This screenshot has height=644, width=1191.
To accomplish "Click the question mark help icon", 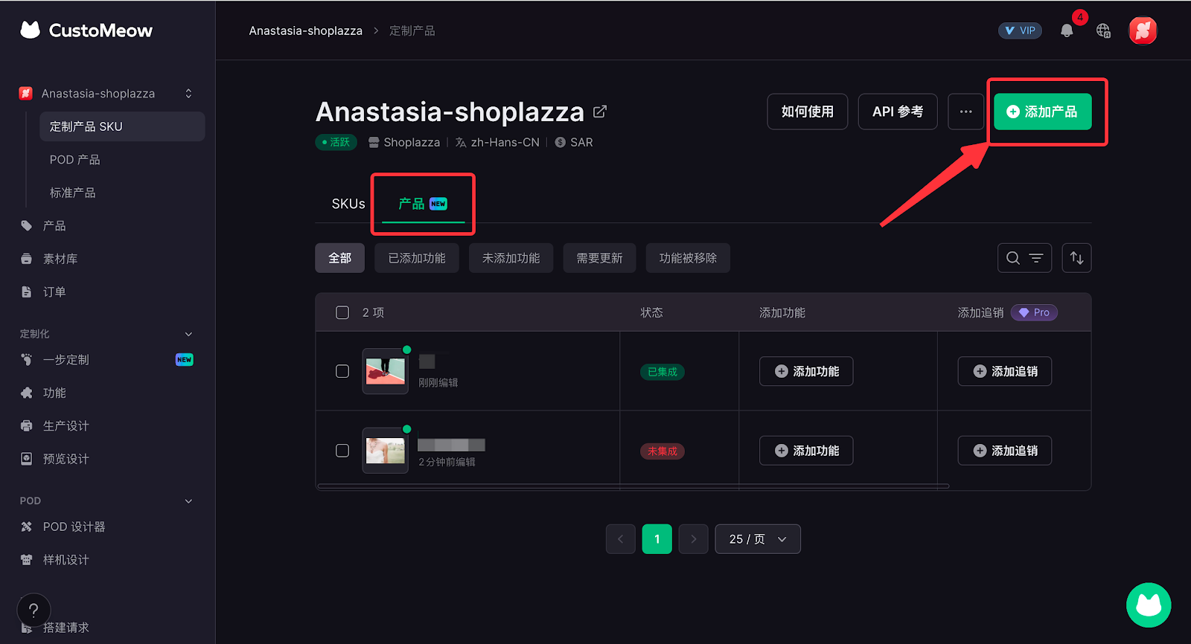I will tap(33, 611).
